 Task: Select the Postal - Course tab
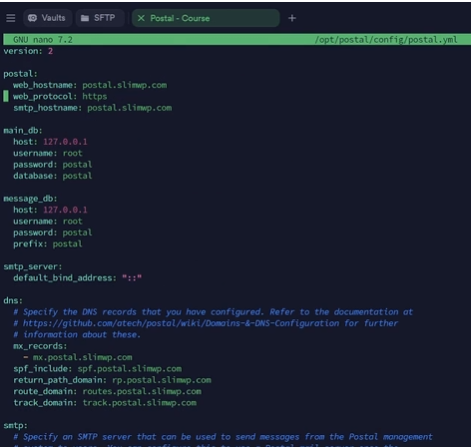pyautogui.click(x=206, y=18)
